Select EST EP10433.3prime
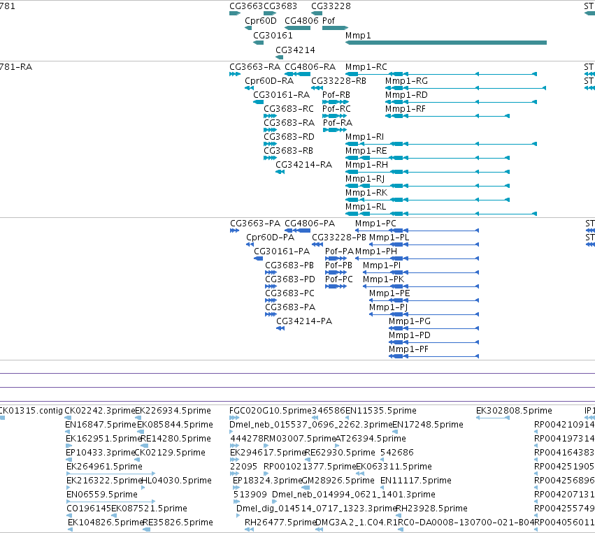This screenshot has width=595, height=533. pos(69,460)
